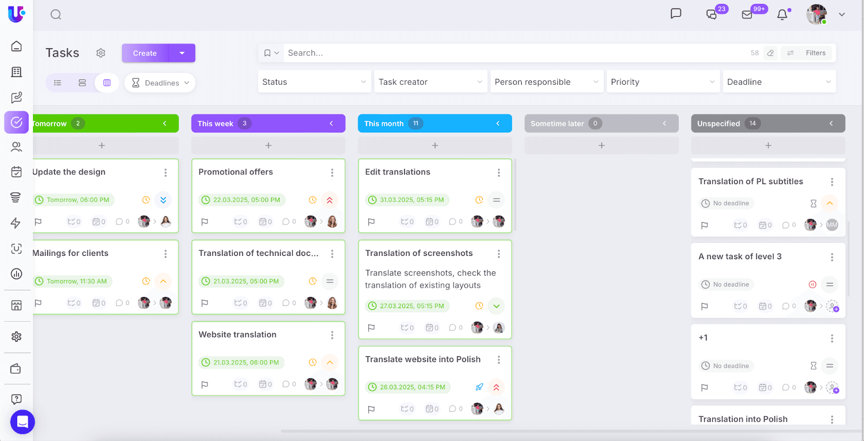The width and height of the screenshot is (864, 441).
Task: Open options menu for Promotional offers task
Action: pyautogui.click(x=332, y=173)
